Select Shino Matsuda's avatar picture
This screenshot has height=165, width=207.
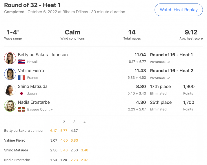[x=10, y=90]
